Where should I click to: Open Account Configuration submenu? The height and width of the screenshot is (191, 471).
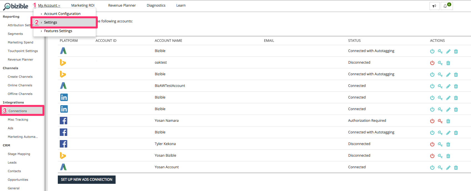point(62,14)
